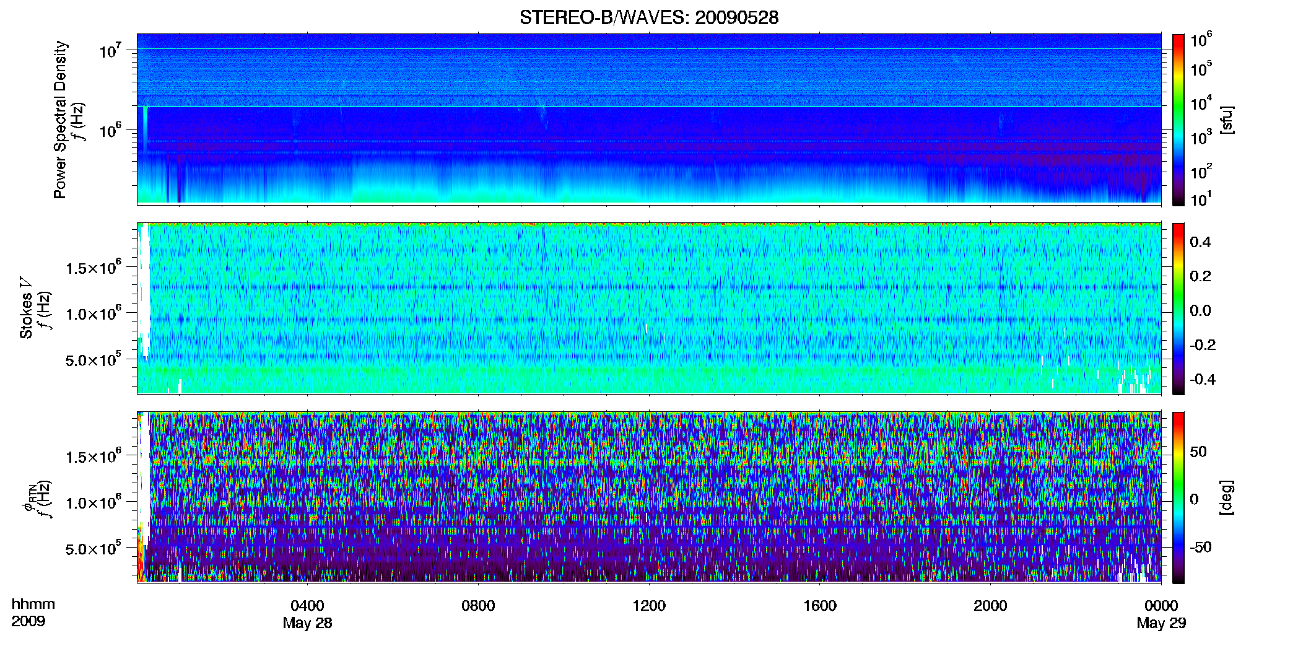Click the bottom phi RTN spectrogram panel
Viewport: 1298px width, 669px height.
pos(649,497)
